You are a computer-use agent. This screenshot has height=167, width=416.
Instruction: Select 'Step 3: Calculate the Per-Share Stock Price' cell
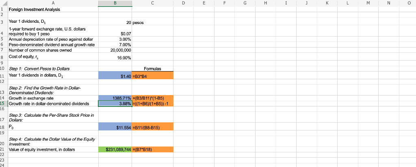coord(53,117)
